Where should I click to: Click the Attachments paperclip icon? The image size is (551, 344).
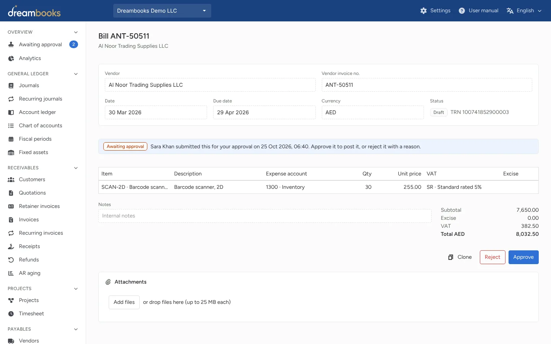pyautogui.click(x=108, y=282)
